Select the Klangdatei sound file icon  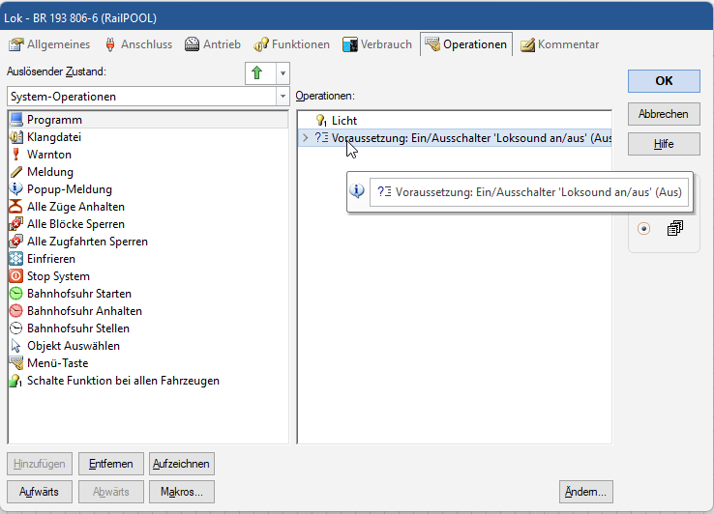(15, 137)
